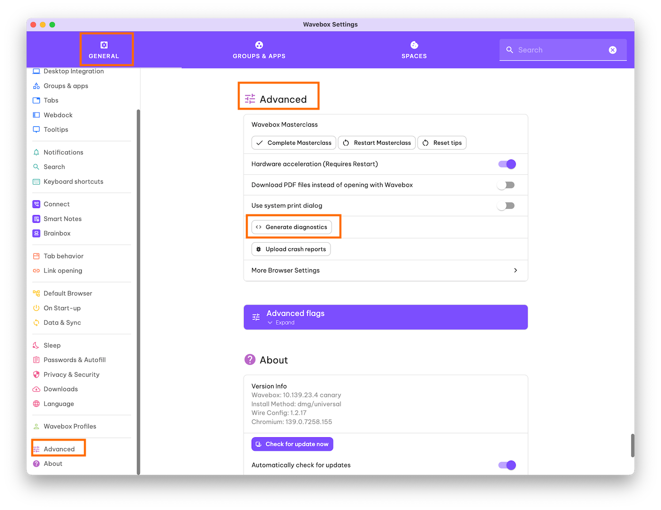This screenshot has height=510, width=661.
Task: Click the Default Browser icon
Action: (36, 293)
